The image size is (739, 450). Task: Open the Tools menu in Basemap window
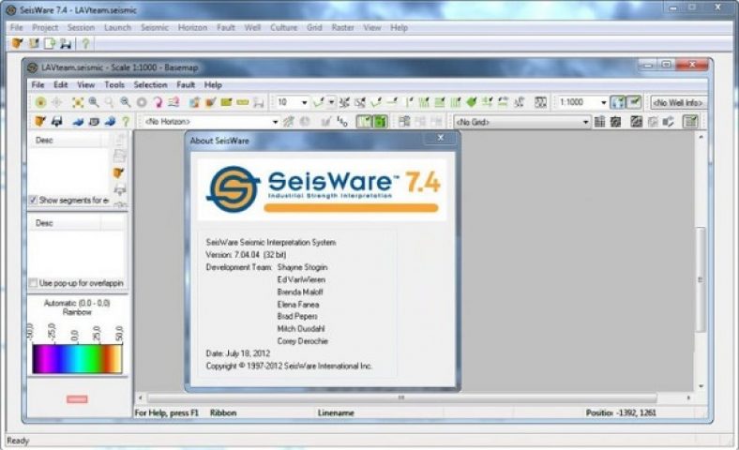coord(114,84)
